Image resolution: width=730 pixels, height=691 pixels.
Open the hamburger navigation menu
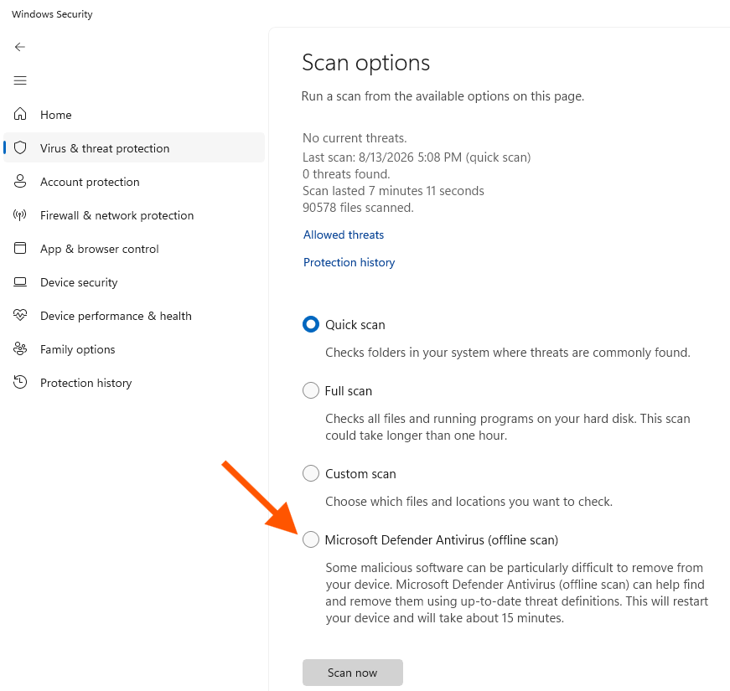[x=20, y=80]
